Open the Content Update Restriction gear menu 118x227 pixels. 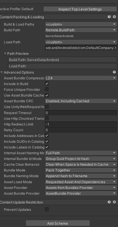click(x=114, y=202)
